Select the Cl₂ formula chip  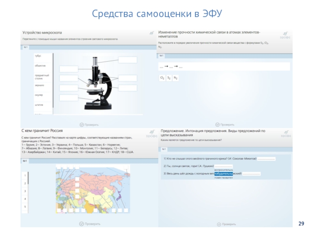coord(162,78)
